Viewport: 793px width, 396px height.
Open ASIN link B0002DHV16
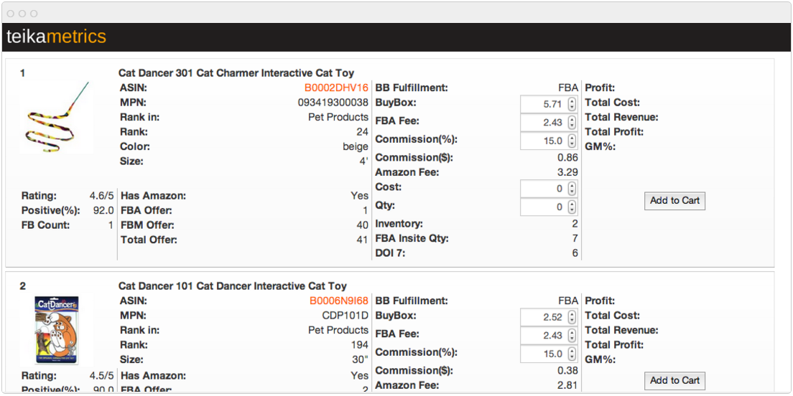click(336, 88)
